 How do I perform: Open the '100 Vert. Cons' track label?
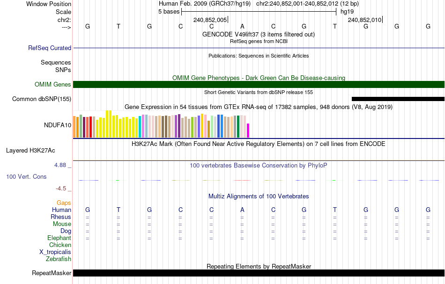tap(26, 176)
